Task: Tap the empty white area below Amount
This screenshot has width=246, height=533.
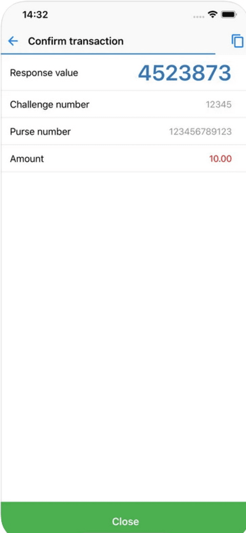Action: pyautogui.click(x=123, y=329)
